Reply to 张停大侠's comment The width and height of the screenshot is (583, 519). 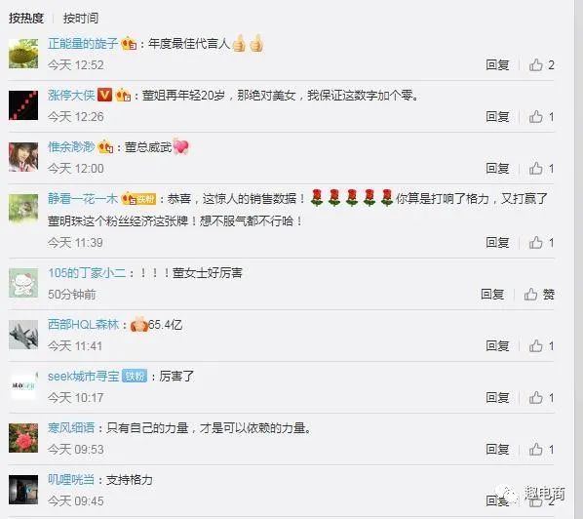pyautogui.click(x=497, y=117)
